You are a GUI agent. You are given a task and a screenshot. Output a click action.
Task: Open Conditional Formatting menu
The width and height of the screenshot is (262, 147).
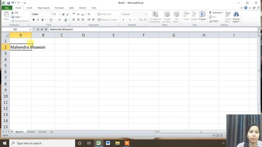[x=155, y=17]
